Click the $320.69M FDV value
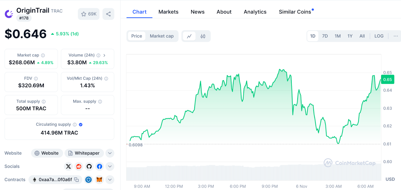The image size is (401, 190). [31, 86]
